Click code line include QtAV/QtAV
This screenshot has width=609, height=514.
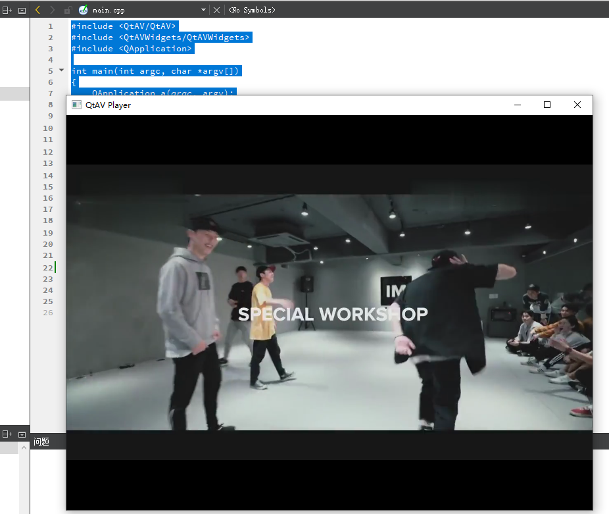[x=124, y=26]
